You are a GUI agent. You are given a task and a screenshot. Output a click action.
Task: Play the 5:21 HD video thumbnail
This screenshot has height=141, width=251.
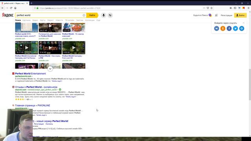pyautogui.click(x=74, y=27)
